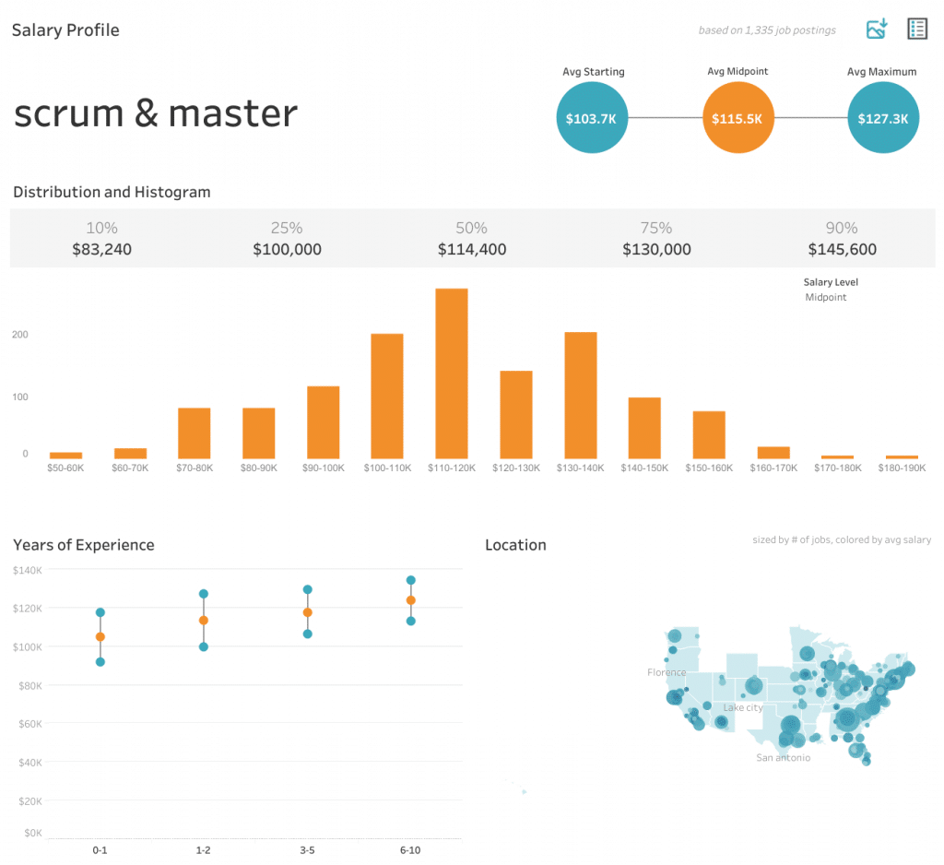Screen dimensions: 944x865
Task: Click the Location heading
Action: pyautogui.click(x=516, y=545)
